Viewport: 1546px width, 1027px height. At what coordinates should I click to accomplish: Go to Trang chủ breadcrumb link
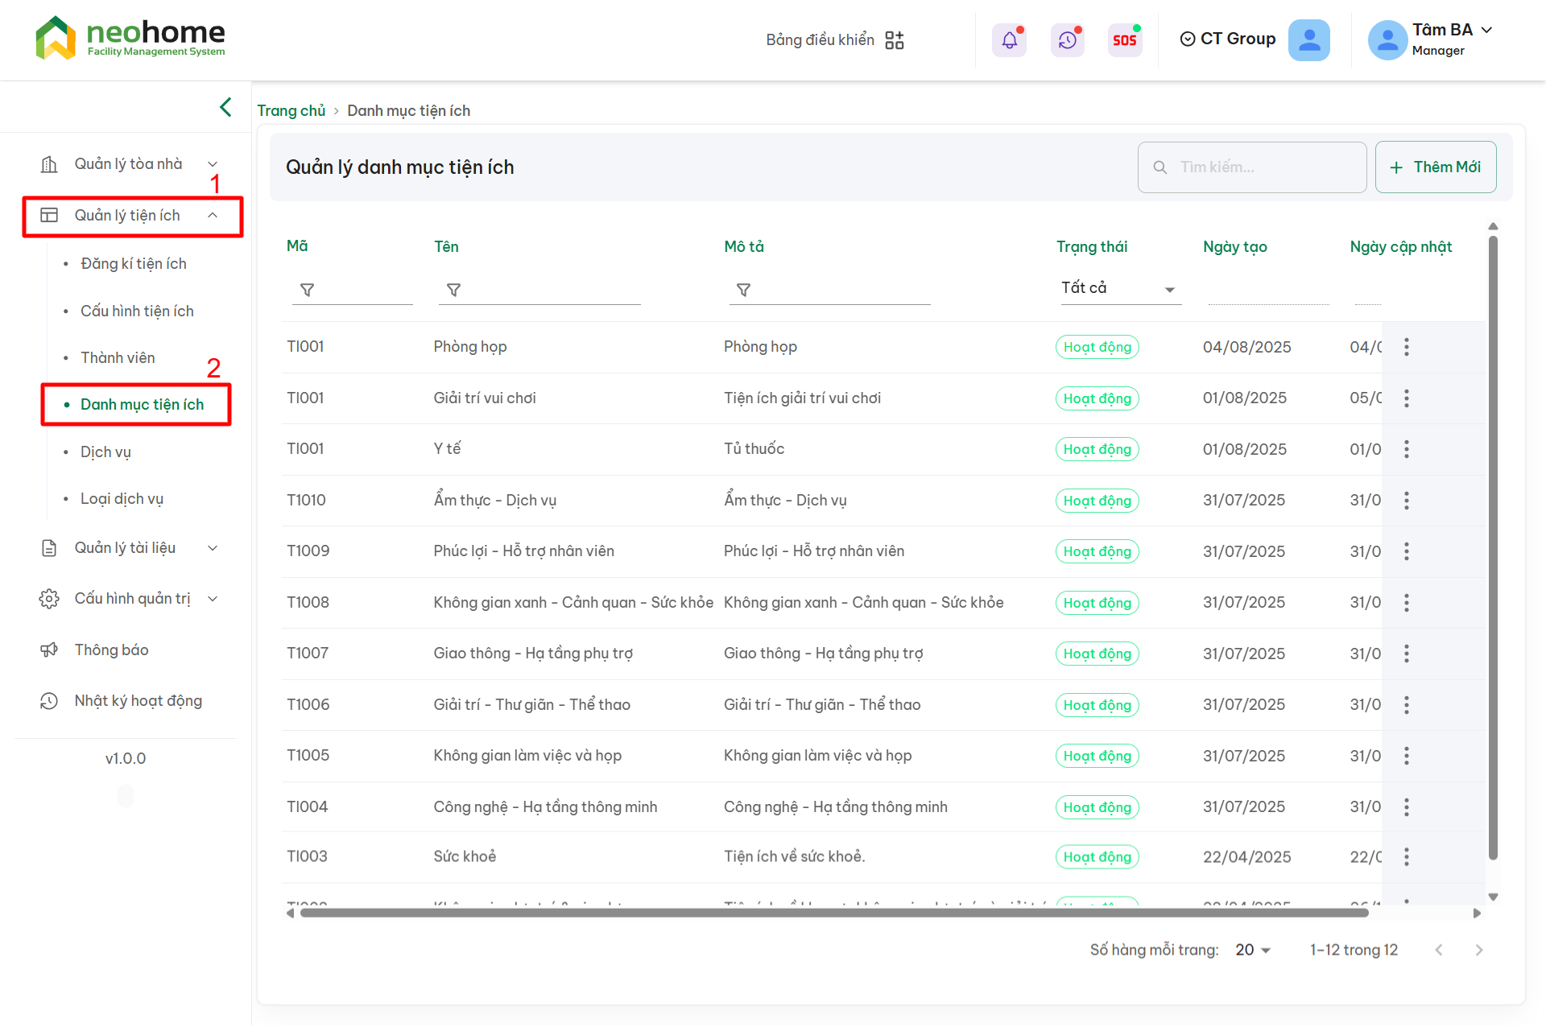coord(291,111)
